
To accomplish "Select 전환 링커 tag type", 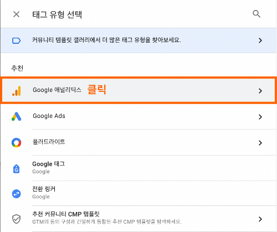I will point(138,193).
